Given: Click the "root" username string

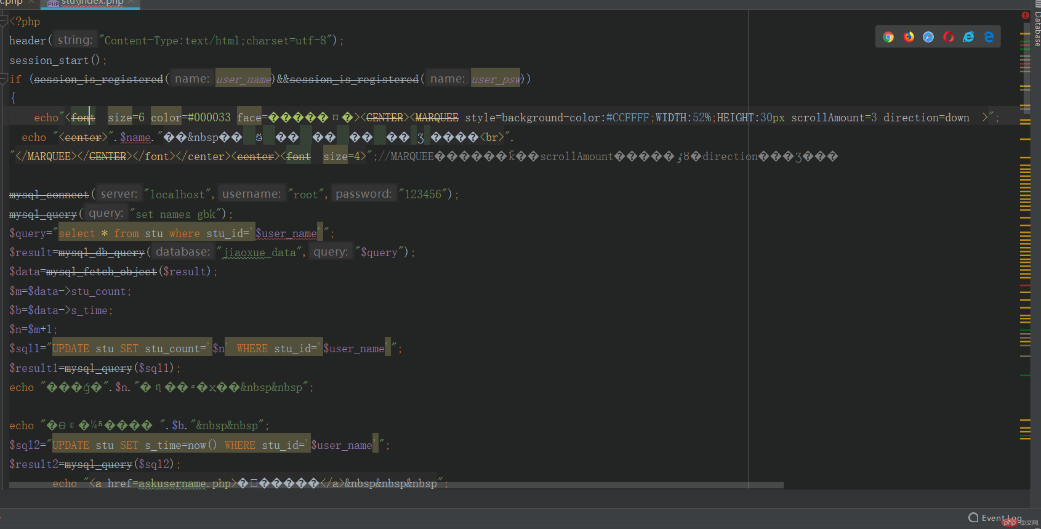Looking at the screenshot, I should [306, 195].
